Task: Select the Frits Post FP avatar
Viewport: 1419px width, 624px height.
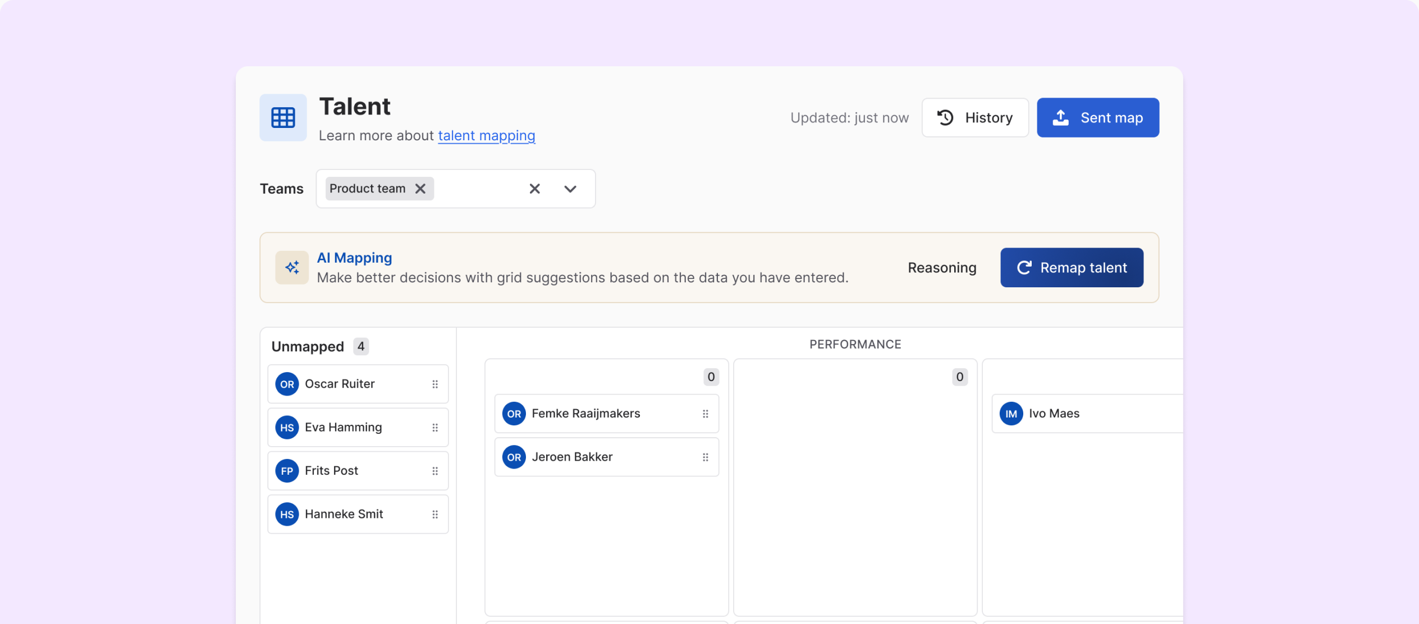Action: (287, 471)
